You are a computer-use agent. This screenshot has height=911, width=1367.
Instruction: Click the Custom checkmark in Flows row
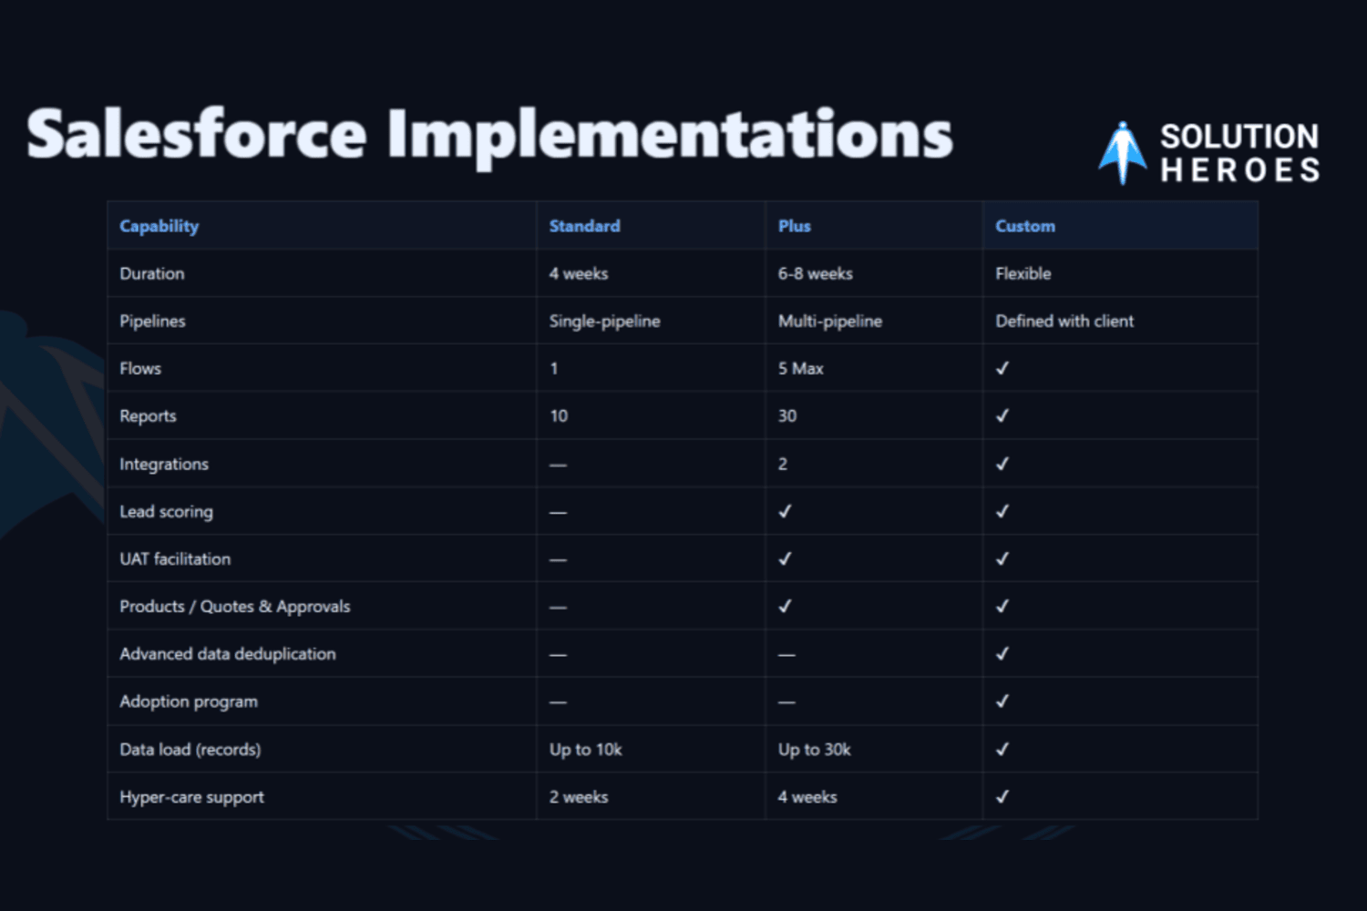(x=1002, y=368)
